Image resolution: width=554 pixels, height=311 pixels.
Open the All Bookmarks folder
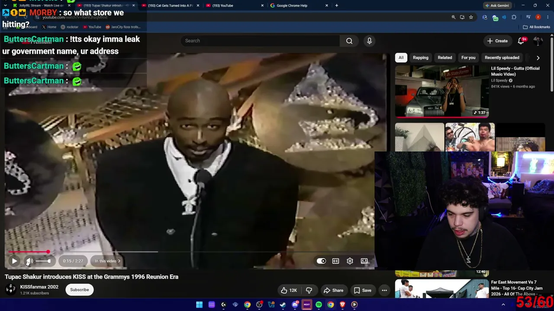click(x=536, y=27)
